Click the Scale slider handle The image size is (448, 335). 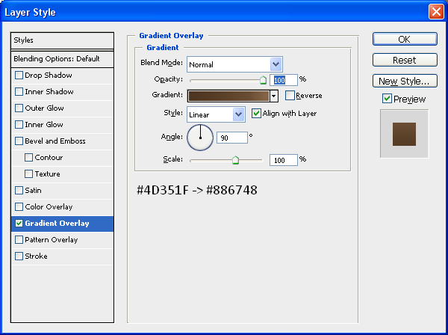point(235,159)
